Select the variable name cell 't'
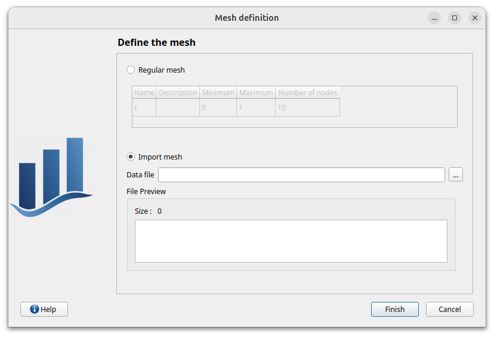The width and height of the screenshot is (494, 337). pyautogui.click(x=144, y=108)
